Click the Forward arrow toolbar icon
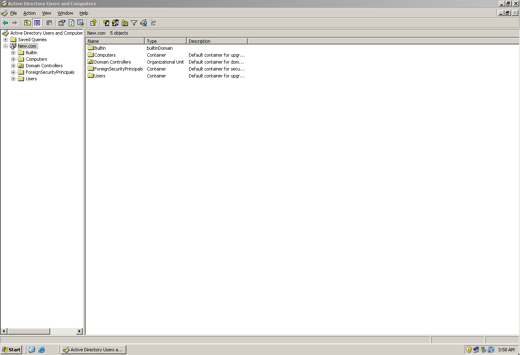The height and width of the screenshot is (355, 520). tap(15, 23)
